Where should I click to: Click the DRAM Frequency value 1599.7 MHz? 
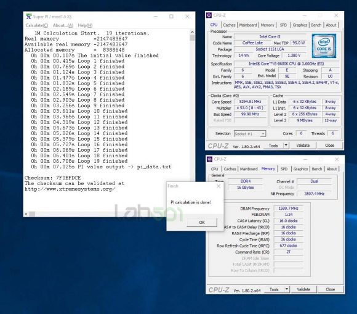point(288,209)
